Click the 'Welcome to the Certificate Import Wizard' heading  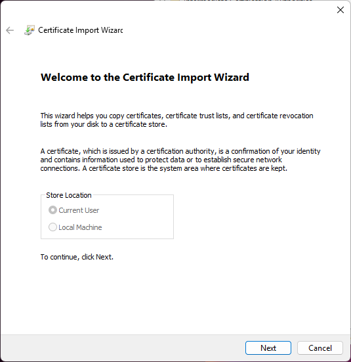click(145, 77)
